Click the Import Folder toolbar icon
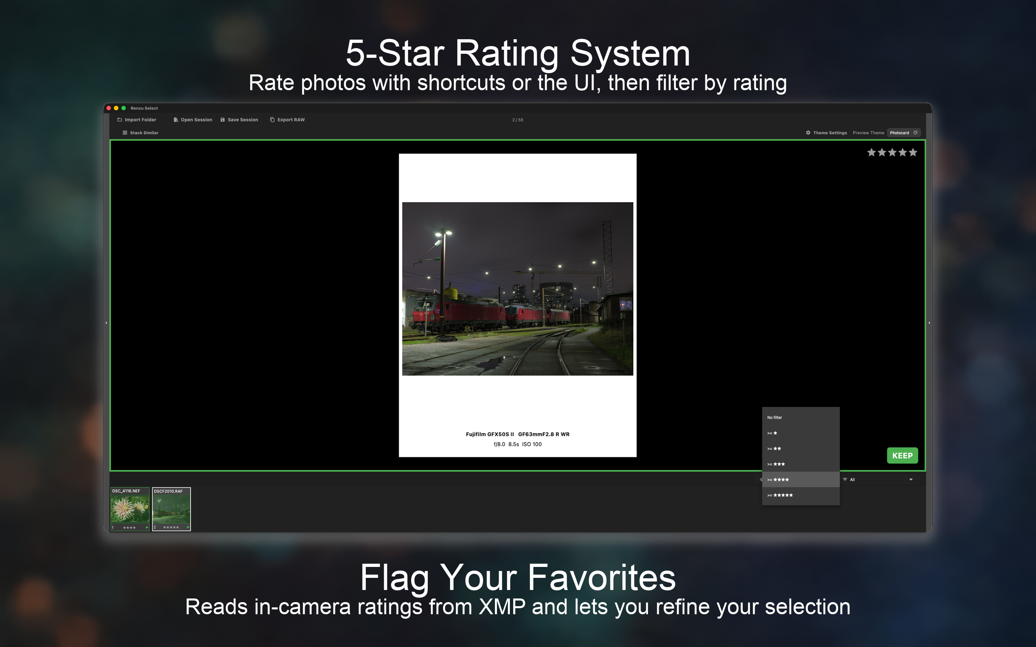This screenshot has height=647, width=1036. pyautogui.click(x=120, y=120)
